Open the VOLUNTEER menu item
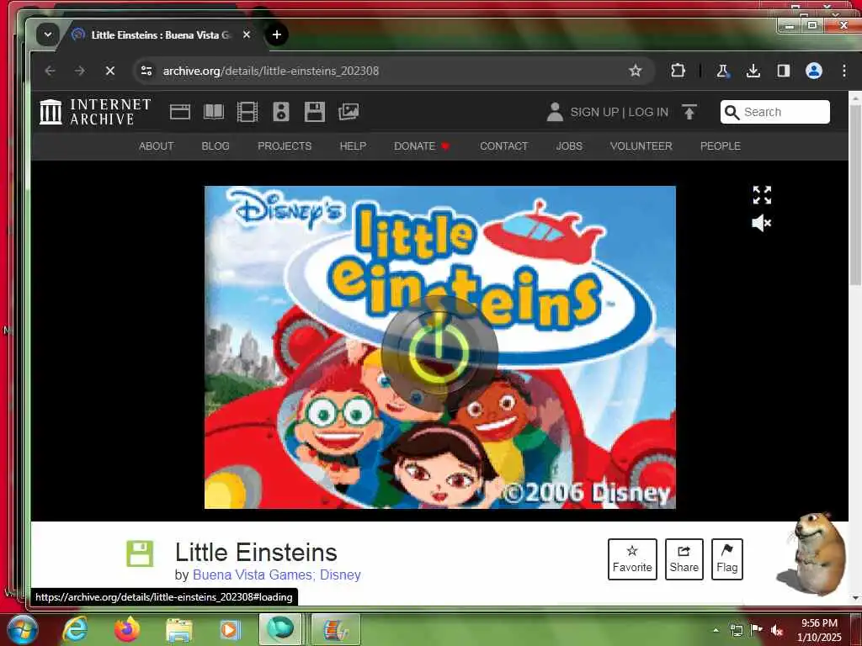862x646 pixels. tap(641, 146)
